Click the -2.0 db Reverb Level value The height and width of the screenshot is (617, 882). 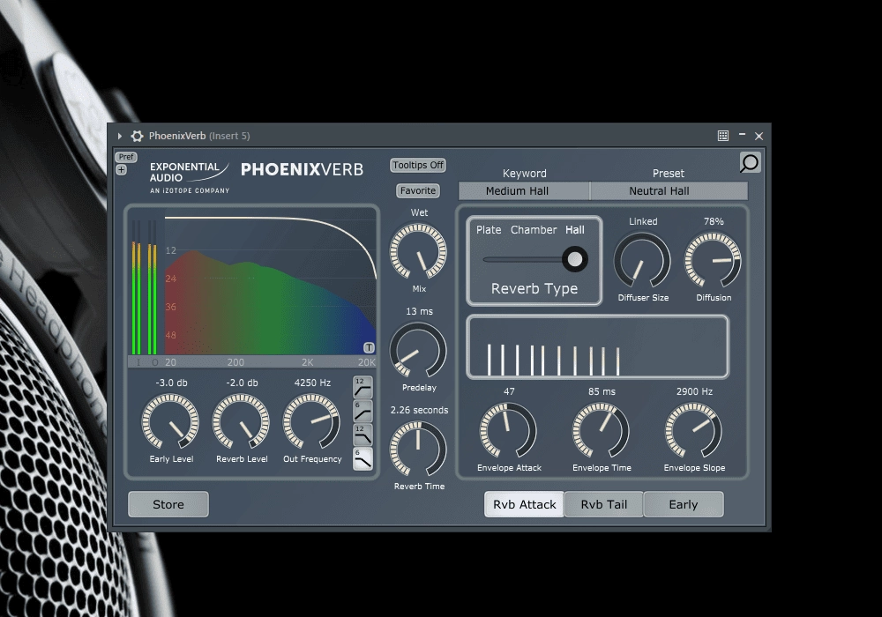coord(242,383)
